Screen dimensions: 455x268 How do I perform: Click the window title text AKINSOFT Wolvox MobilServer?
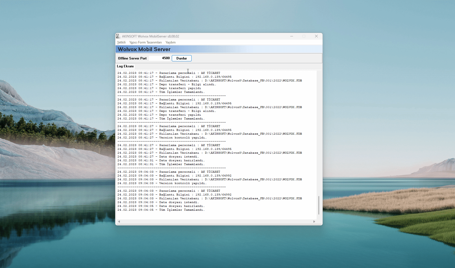[x=150, y=36]
